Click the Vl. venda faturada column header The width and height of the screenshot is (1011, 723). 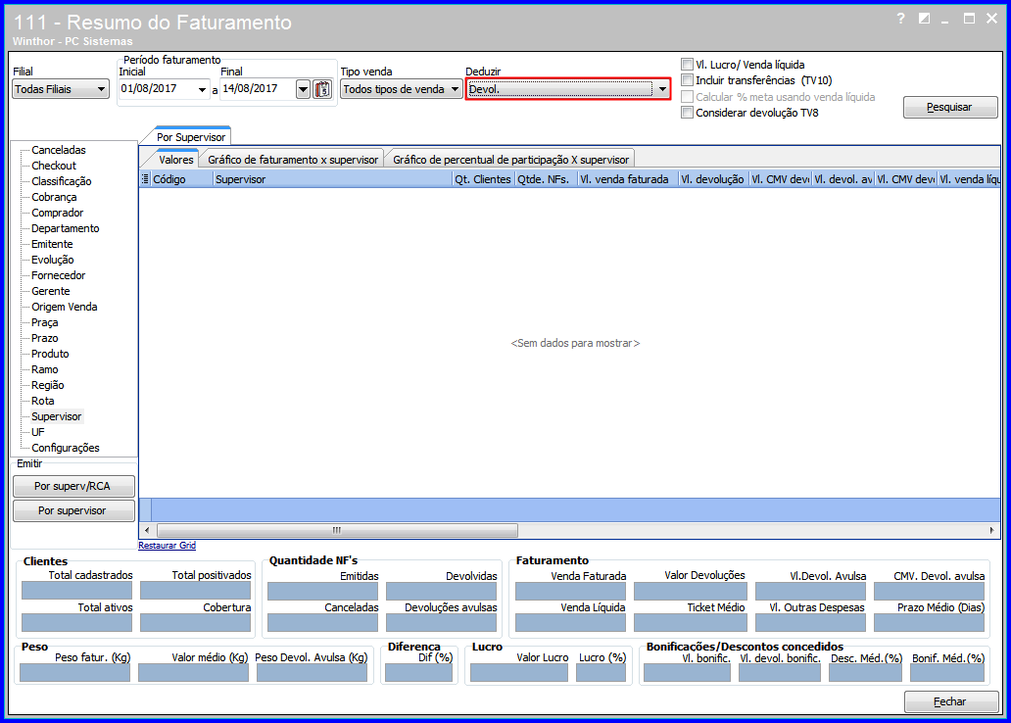click(x=627, y=179)
